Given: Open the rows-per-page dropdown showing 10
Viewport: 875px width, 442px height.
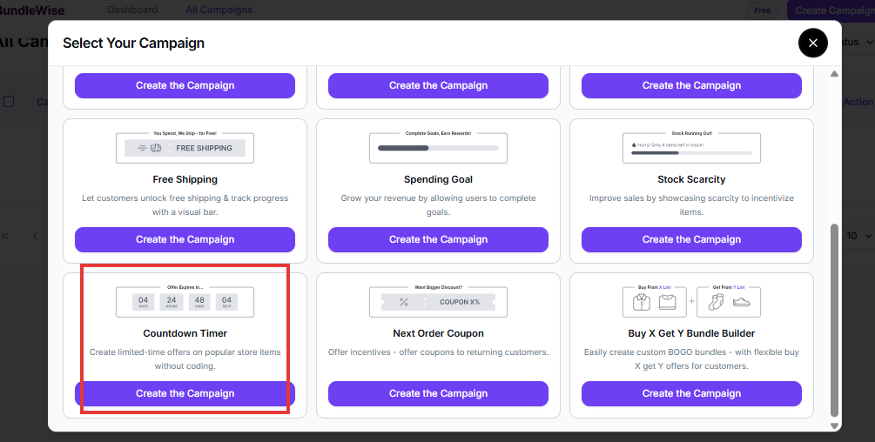Looking at the screenshot, I should point(858,236).
